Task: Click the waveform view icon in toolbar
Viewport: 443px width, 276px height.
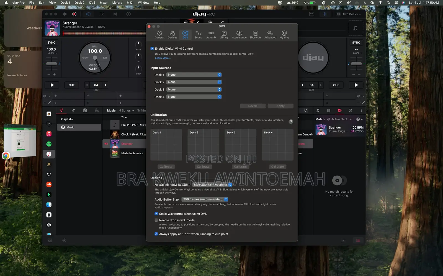Action: 325,14
